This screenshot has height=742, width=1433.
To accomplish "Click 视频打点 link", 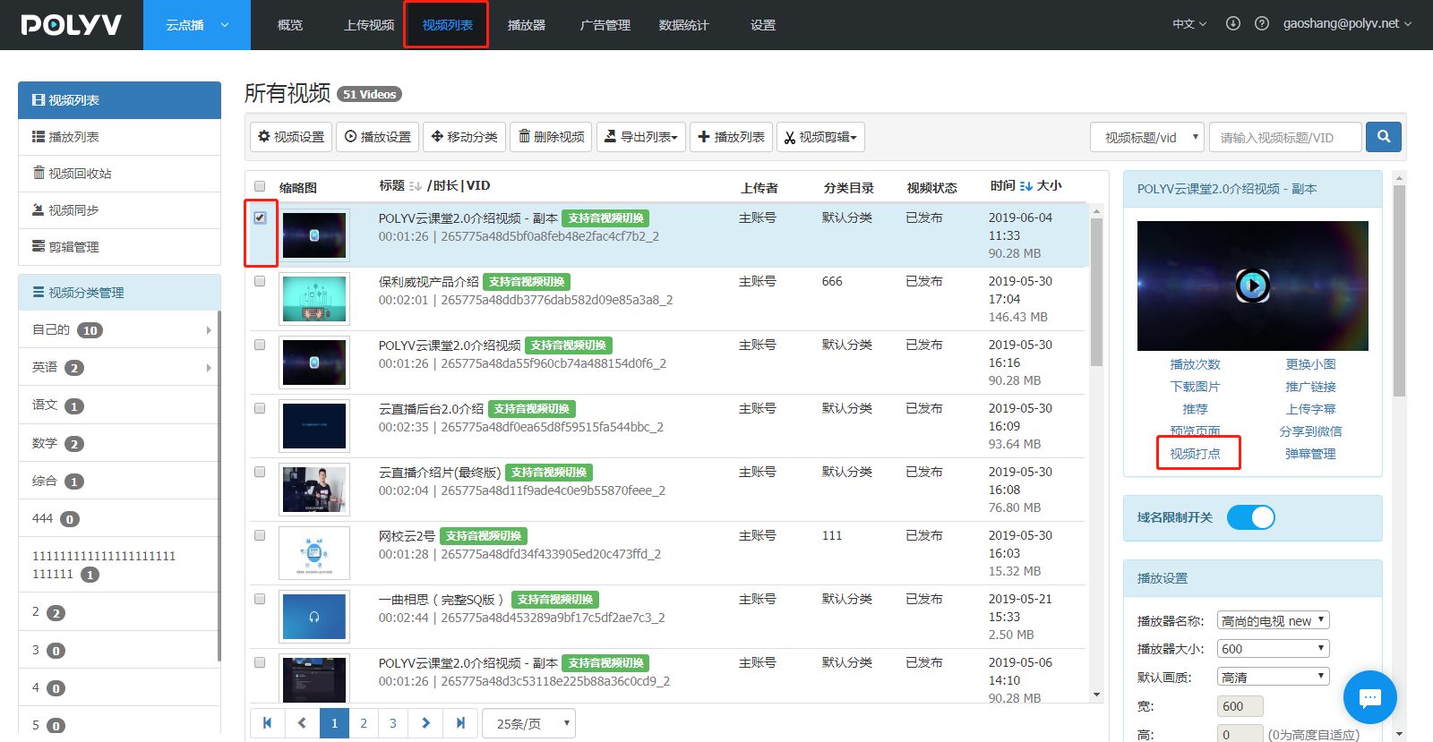I will pos(1195,454).
